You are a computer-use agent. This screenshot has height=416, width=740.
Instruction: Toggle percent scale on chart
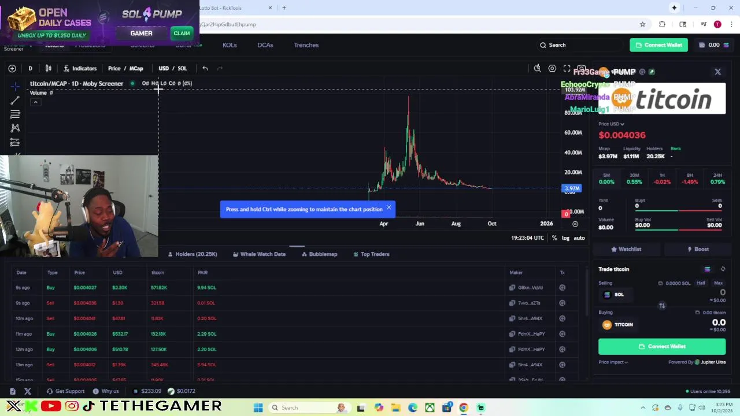tap(554, 238)
